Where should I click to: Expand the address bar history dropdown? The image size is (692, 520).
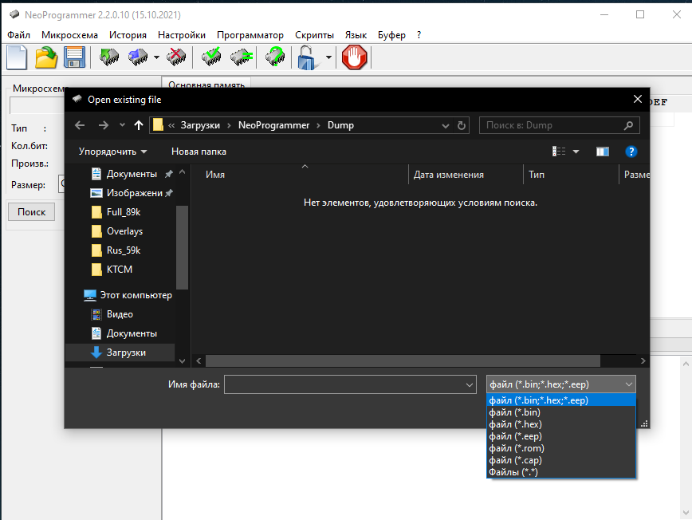tap(446, 126)
